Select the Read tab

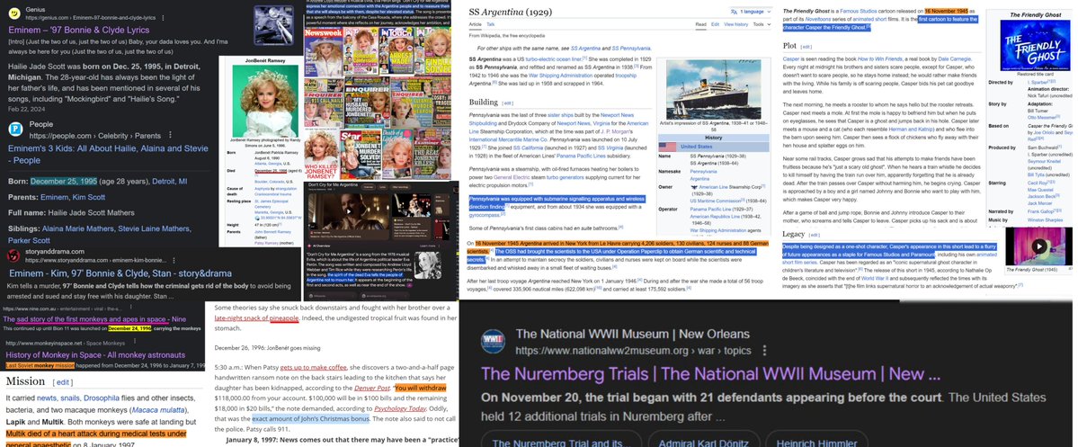click(x=700, y=24)
